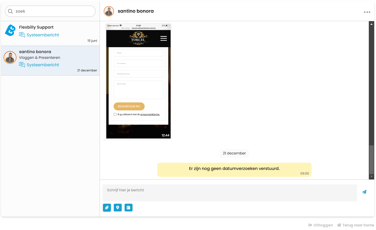Open the three-dot options menu
376x230 pixels.
(x=367, y=12)
